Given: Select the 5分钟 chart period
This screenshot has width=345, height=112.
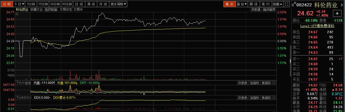Looking at the screenshot, I should [x=31, y=4].
